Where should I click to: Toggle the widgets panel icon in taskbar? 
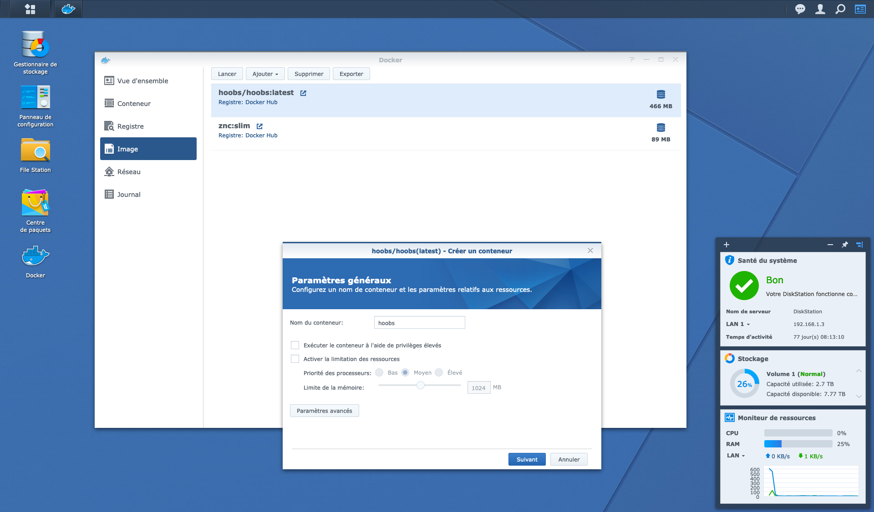[x=860, y=9]
